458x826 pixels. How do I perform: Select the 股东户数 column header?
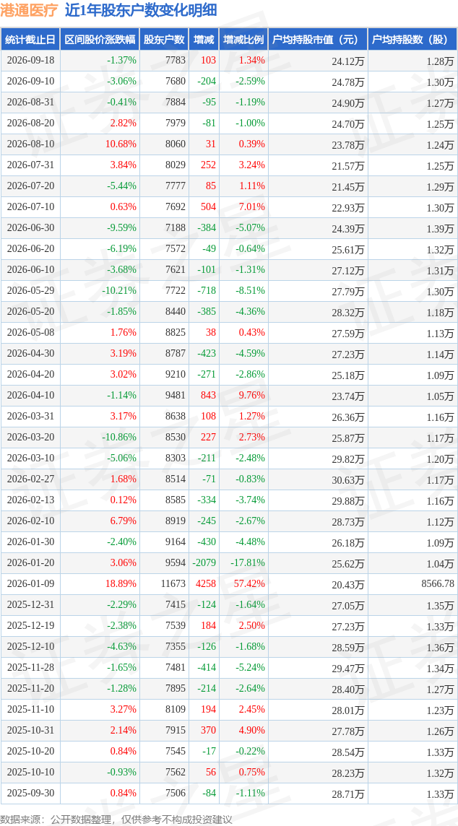(x=164, y=40)
